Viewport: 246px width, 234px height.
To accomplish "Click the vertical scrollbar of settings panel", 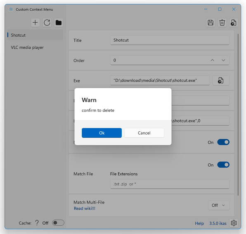I will [x=238, y=114].
